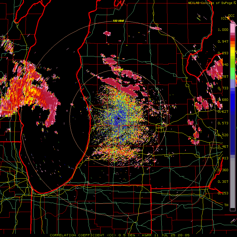This screenshot has height=237, width=237.
Task: Select the 0.413 color scale value
Action: point(223,158)
